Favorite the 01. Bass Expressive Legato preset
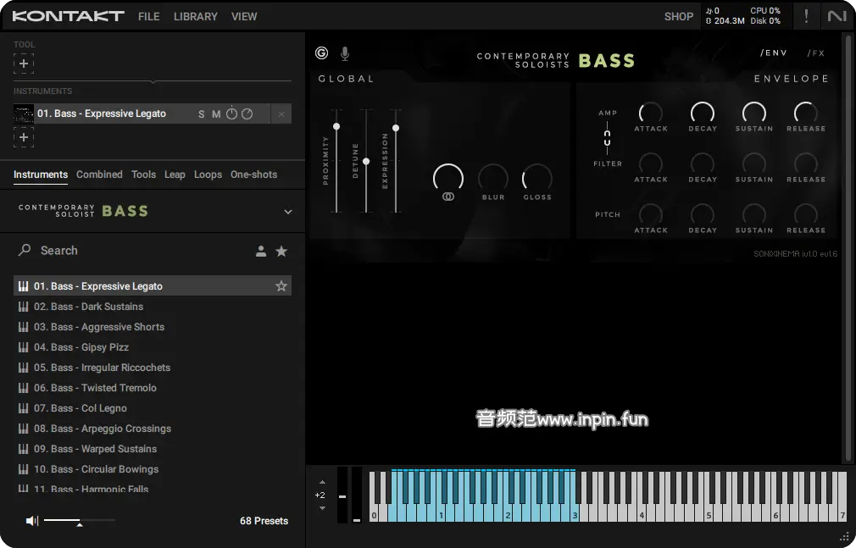Viewport: 856px width, 548px height. [x=281, y=286]
